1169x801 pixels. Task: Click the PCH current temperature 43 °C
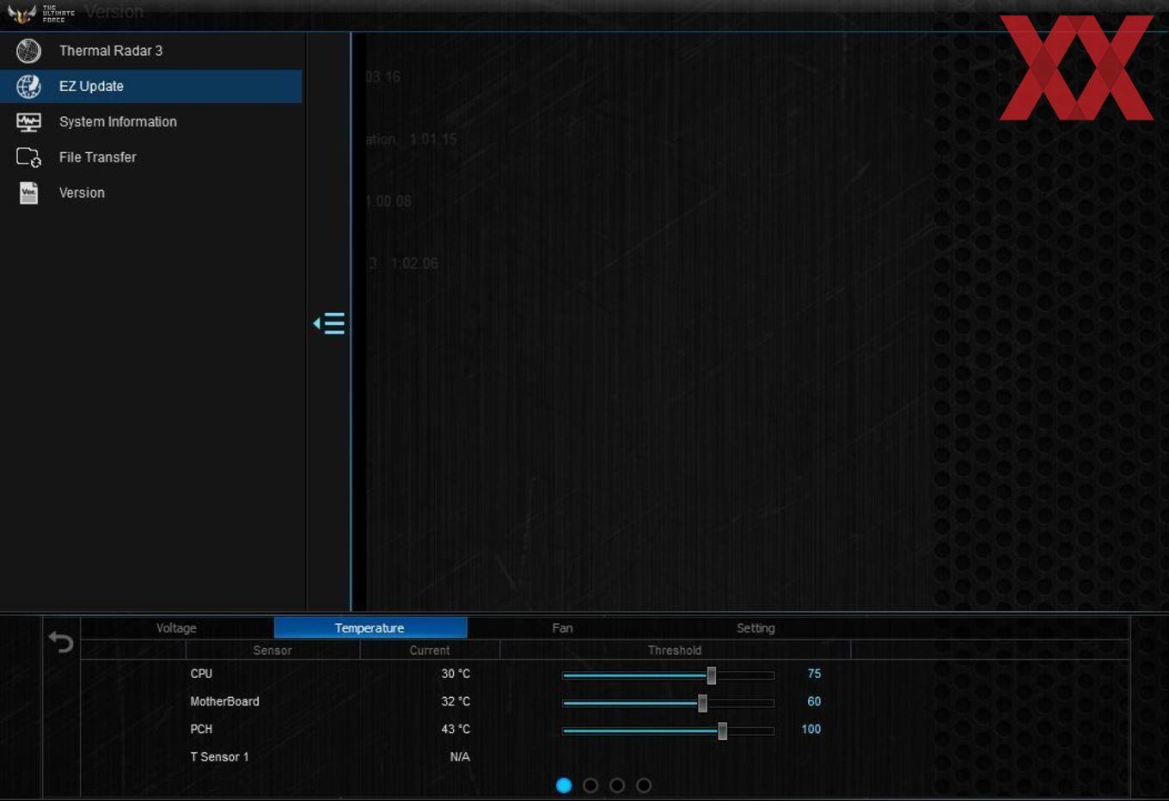(456, 729)
